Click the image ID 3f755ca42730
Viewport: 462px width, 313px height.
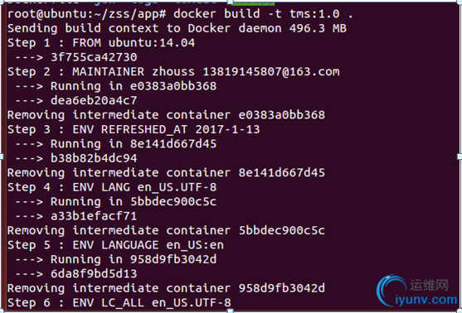94,57
